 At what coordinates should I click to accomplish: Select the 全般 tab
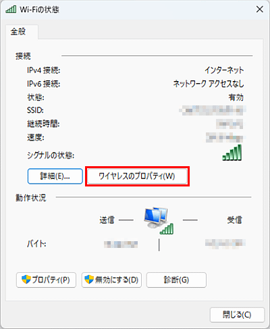click(x=18, y=32)
